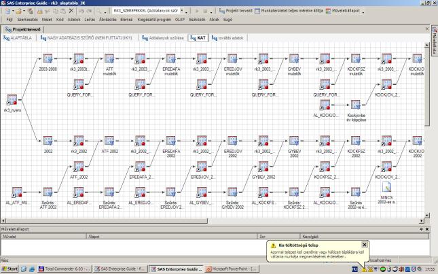The width and height of the screenshot is (438, 274).
Task: Select the rk3_nyers data node
Action: (12, 100)
